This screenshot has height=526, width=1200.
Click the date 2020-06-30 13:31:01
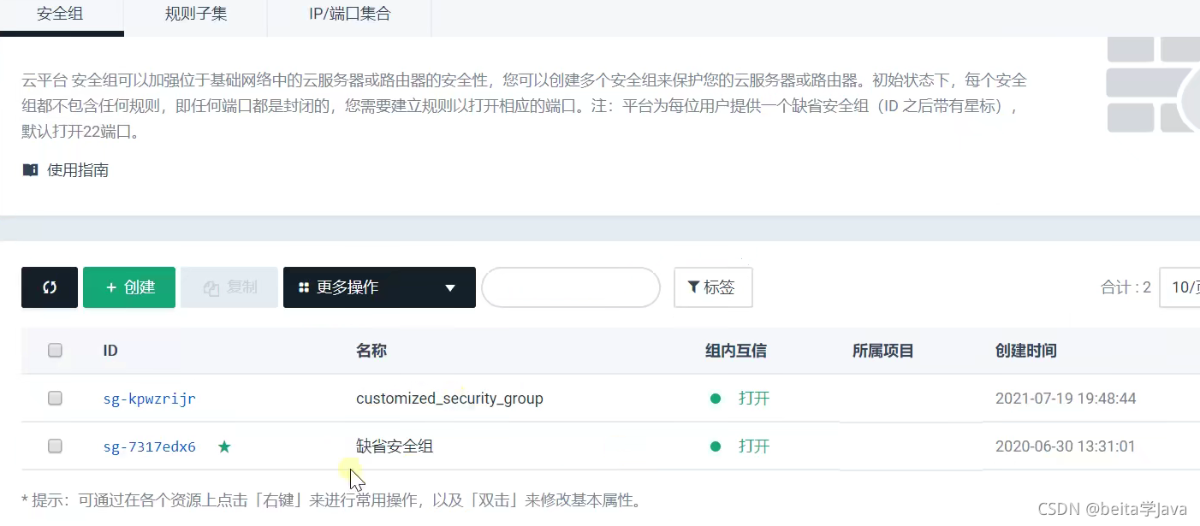coord(1066,446)
